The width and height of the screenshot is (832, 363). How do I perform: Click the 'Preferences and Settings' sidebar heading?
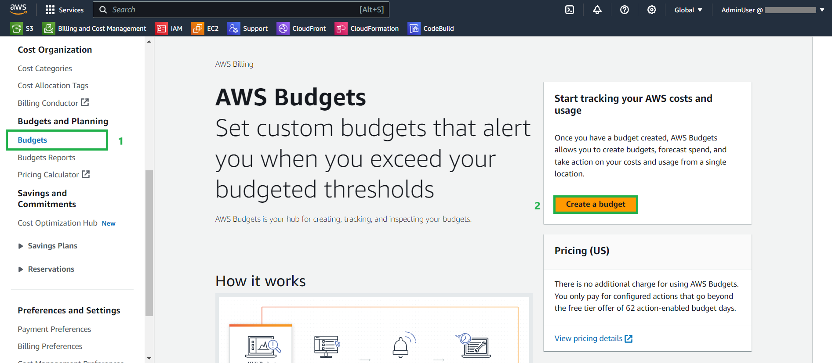[x=69, y=310]
